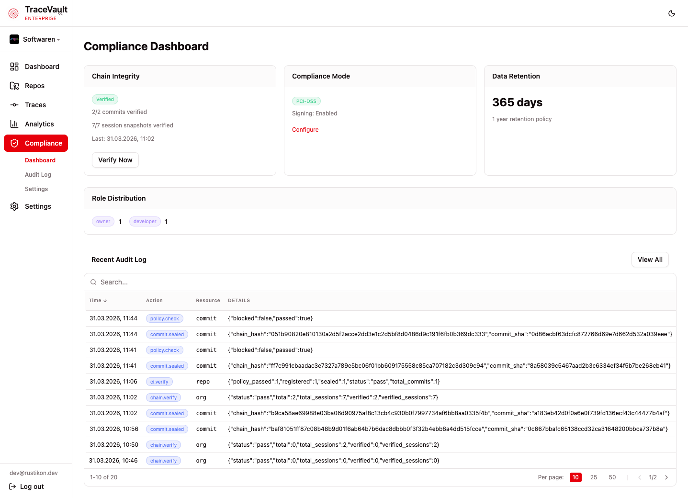
Task: Open Repos via its folder icon
Action: [x=14, y=86]
